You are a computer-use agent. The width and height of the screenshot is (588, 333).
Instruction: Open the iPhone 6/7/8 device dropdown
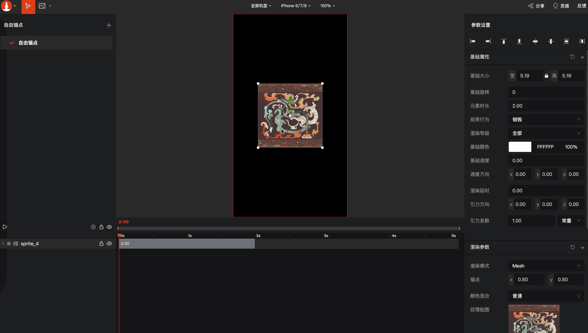[296, 6]
